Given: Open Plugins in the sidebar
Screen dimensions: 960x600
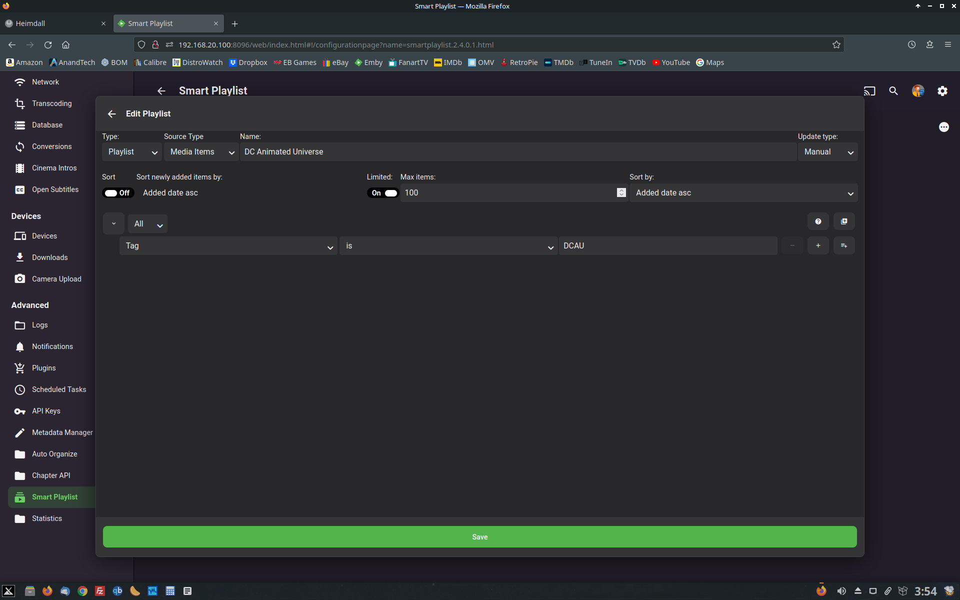Looking at the screenshot, I should click(x=44, y=368).
